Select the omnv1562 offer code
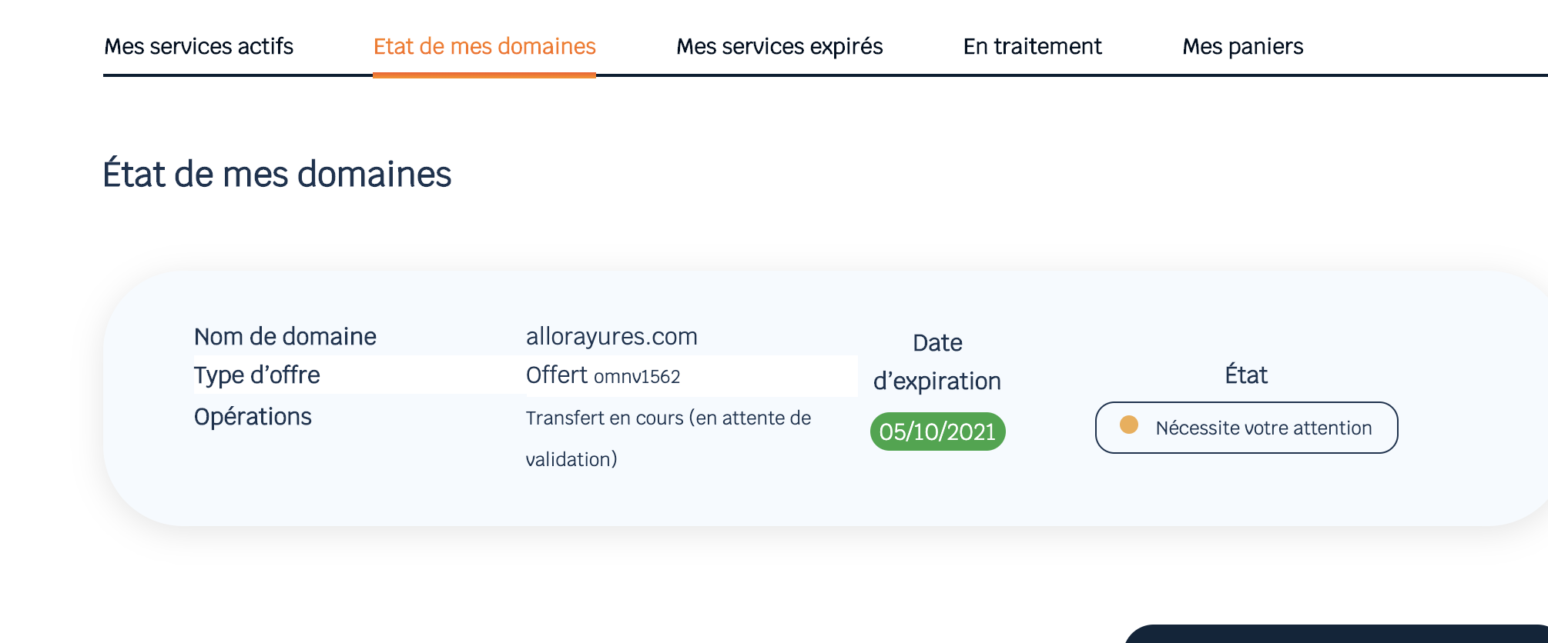This screenshot has height=643, width=1548. [637, 377]
